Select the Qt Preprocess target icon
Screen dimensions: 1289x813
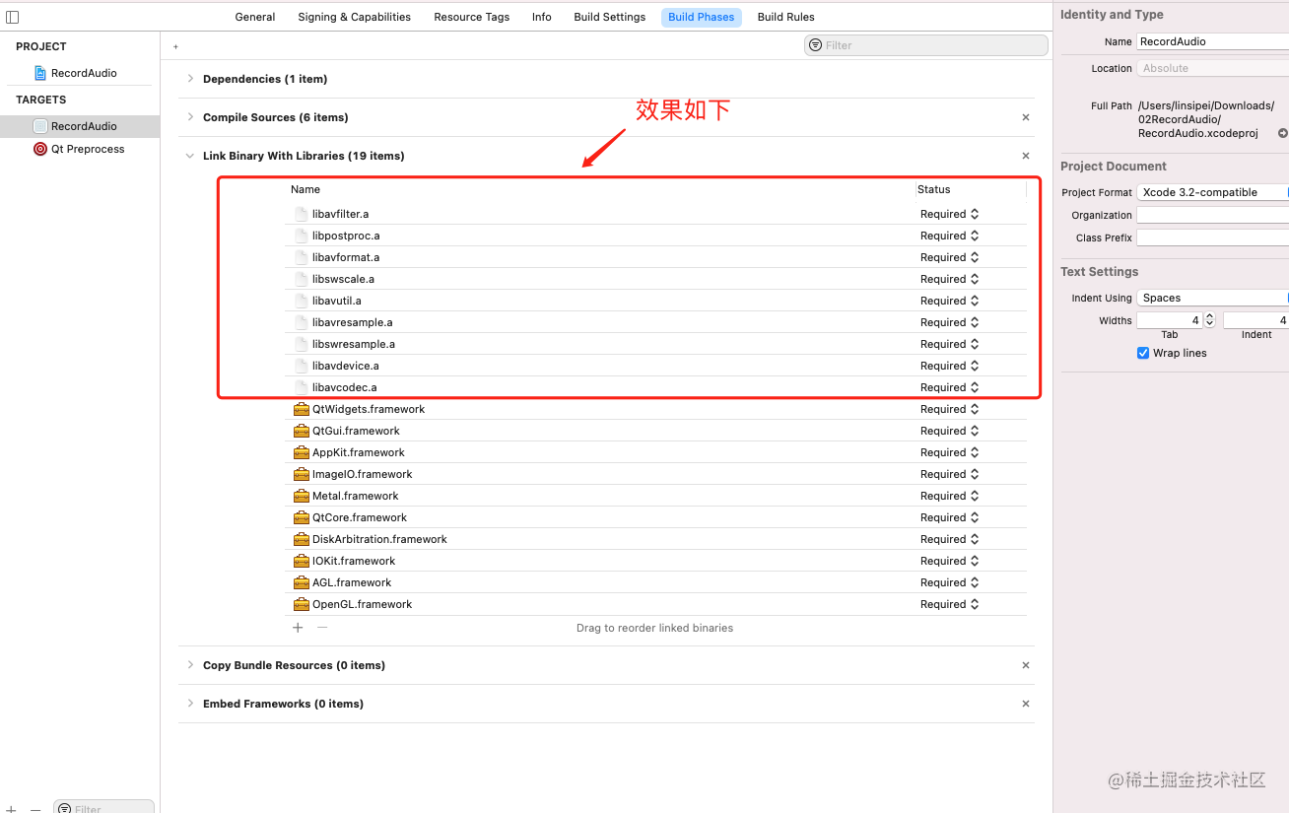tap(40, 149)
